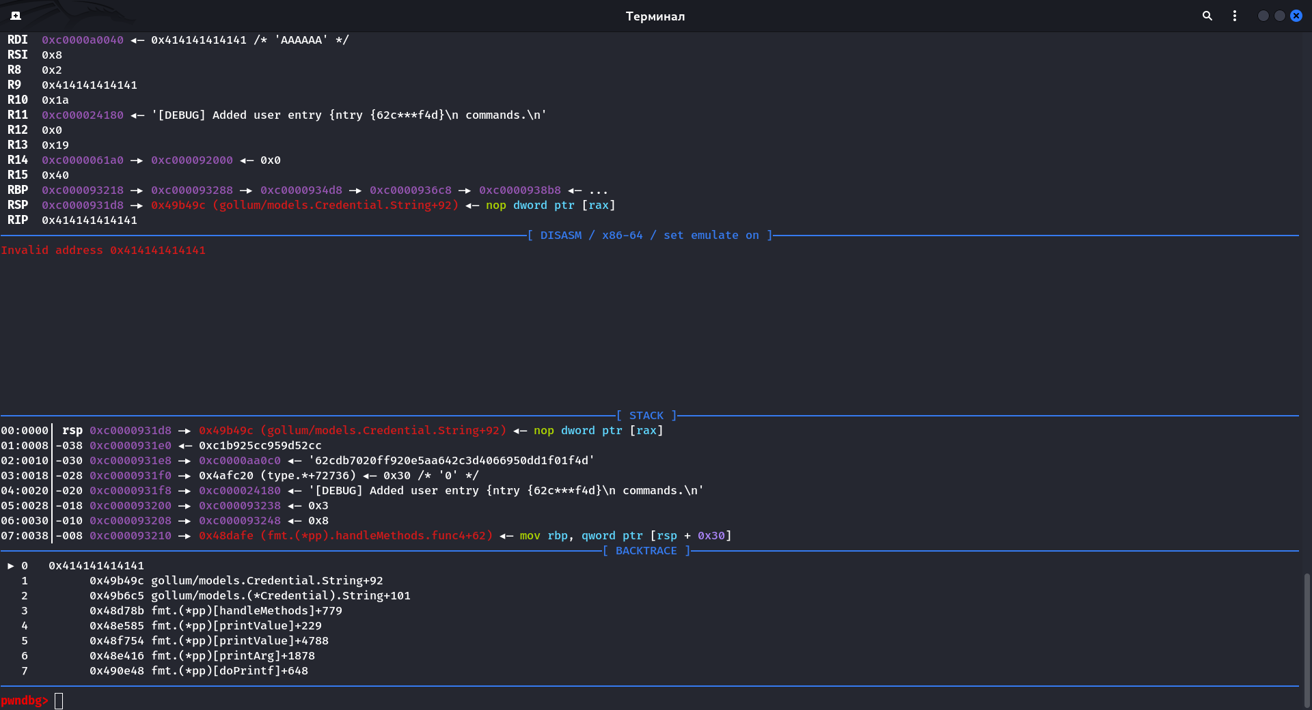Click the DISASM section header
The height and width of the screenshot is (710, 1312).
point(562,235)
